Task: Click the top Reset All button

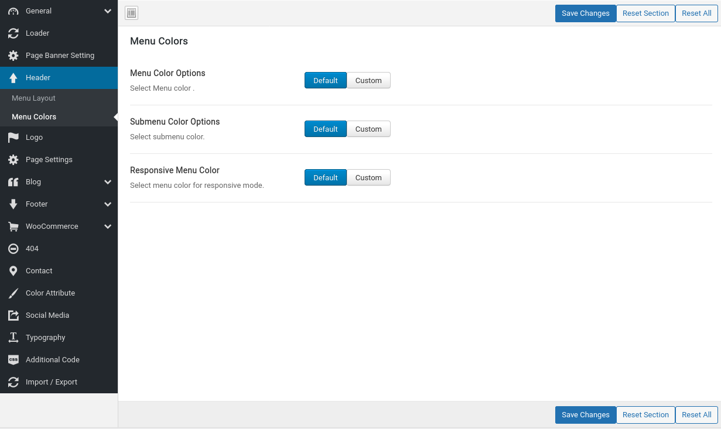Action: coord(696,13)
